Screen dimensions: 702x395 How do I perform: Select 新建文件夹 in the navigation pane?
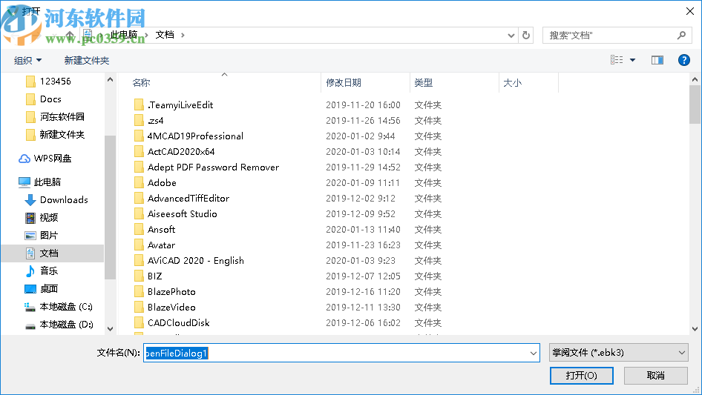click(62, 135)
